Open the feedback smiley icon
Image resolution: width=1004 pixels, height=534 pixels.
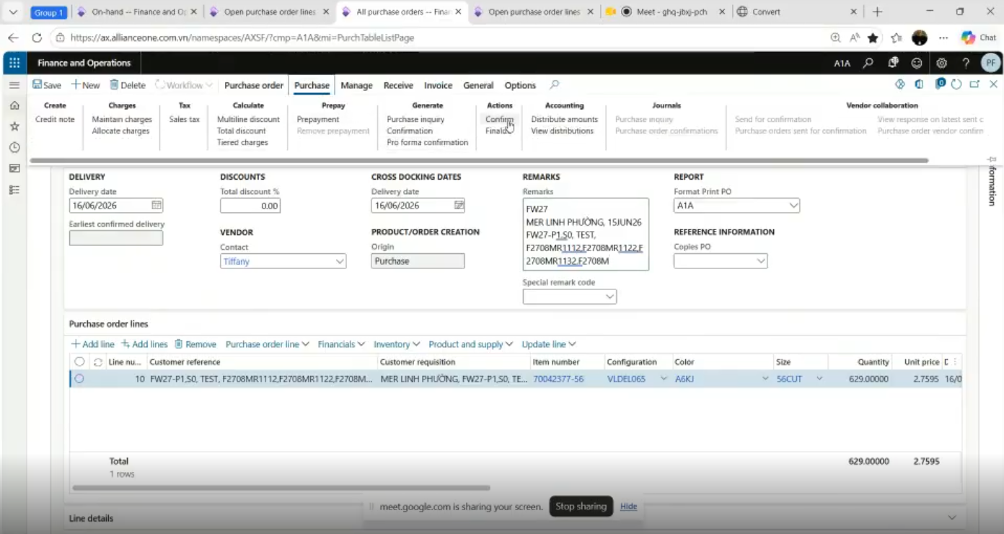[917, 63]
